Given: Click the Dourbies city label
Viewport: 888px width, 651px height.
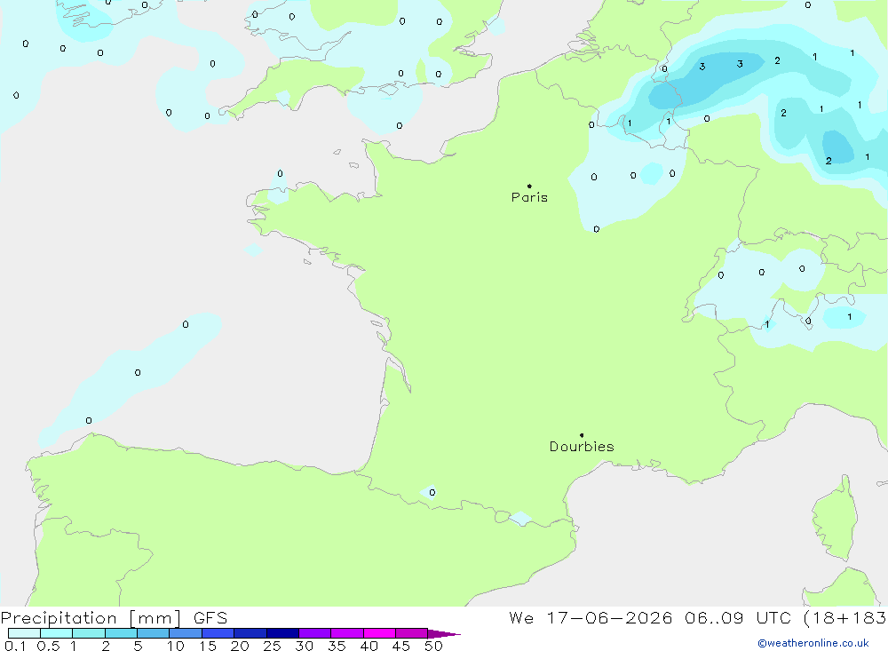Looking at the screenshot, I should [582, 447].
